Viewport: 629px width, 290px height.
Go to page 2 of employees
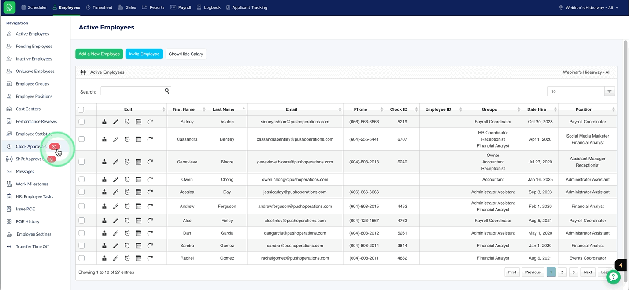tap(562, 272)
